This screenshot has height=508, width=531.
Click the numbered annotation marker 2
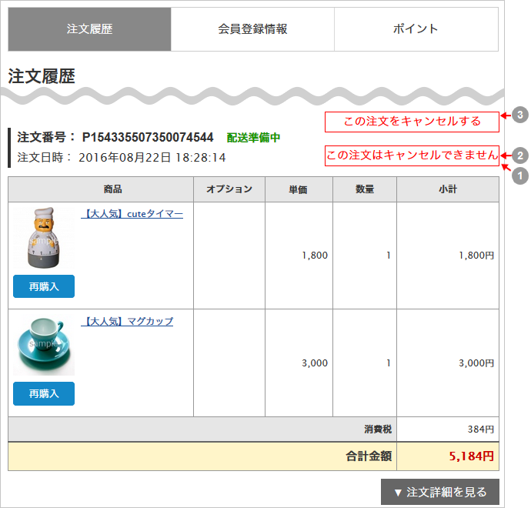(520, 154)
